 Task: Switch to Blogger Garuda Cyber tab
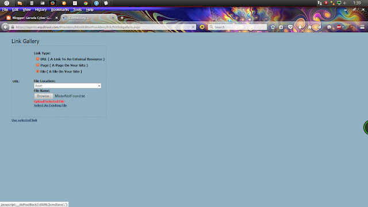32,18
